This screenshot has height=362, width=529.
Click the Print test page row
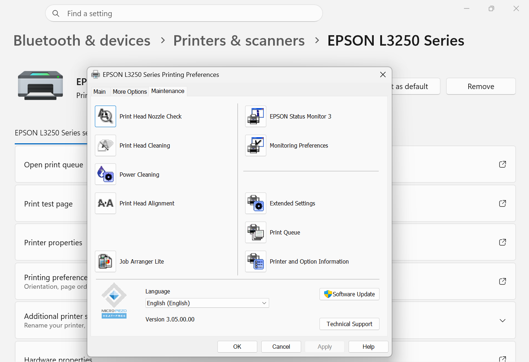(265, 204)
